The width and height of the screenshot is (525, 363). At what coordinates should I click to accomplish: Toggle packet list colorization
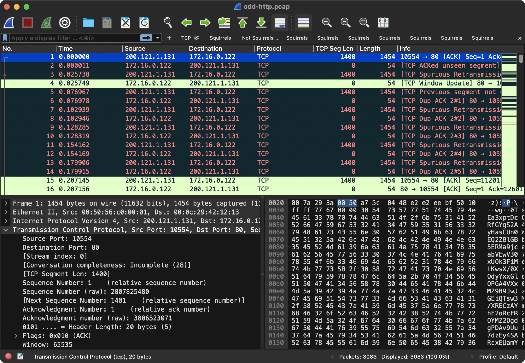coord(303,23)
